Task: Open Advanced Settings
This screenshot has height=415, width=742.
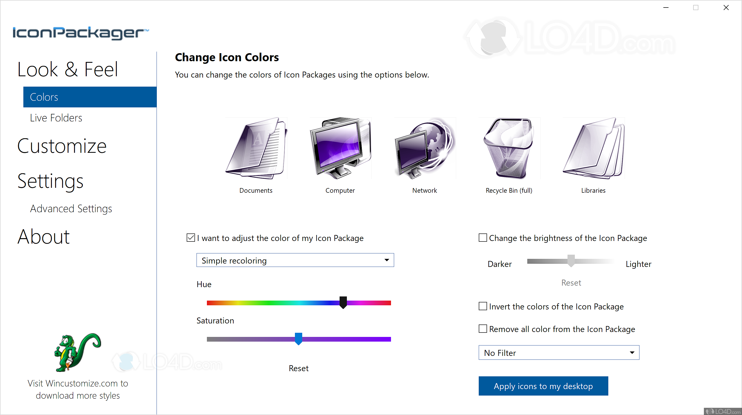Action: [x=71, y=209]
